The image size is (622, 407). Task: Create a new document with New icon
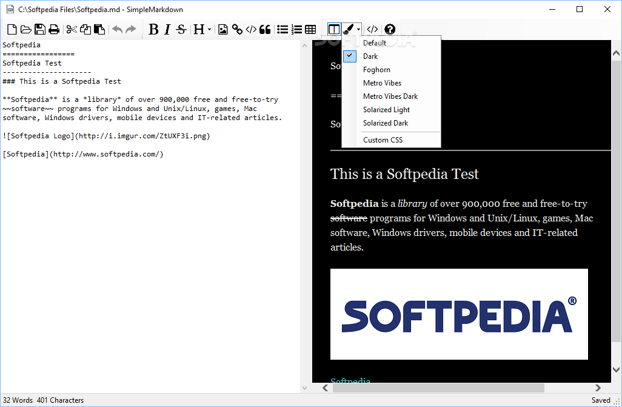[x=12, y=29]
